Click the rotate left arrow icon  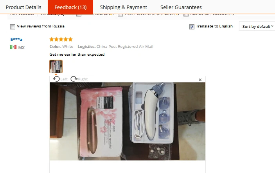56,79
